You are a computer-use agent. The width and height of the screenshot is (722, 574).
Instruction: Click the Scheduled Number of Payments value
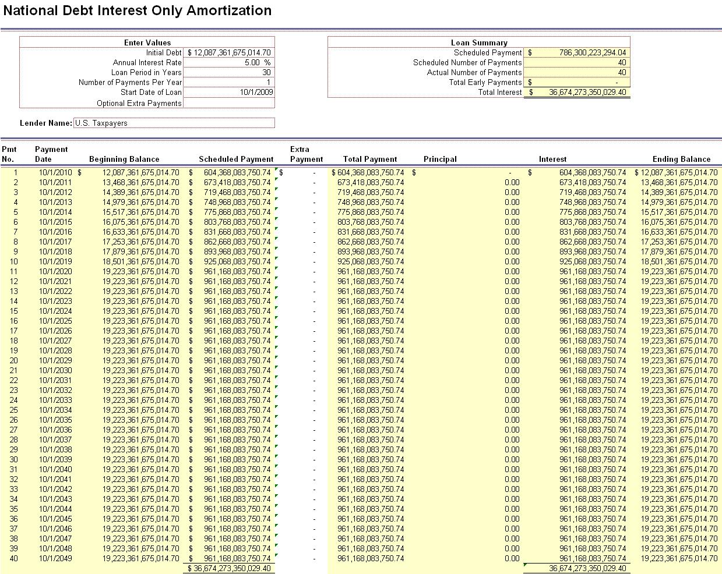pyautogui.click(x=576, y=62)
